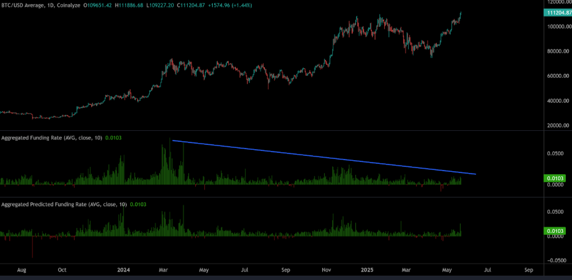Click the 2025 label on time axis
Viewport: 572px width, 280px height.
coord(367,270)
